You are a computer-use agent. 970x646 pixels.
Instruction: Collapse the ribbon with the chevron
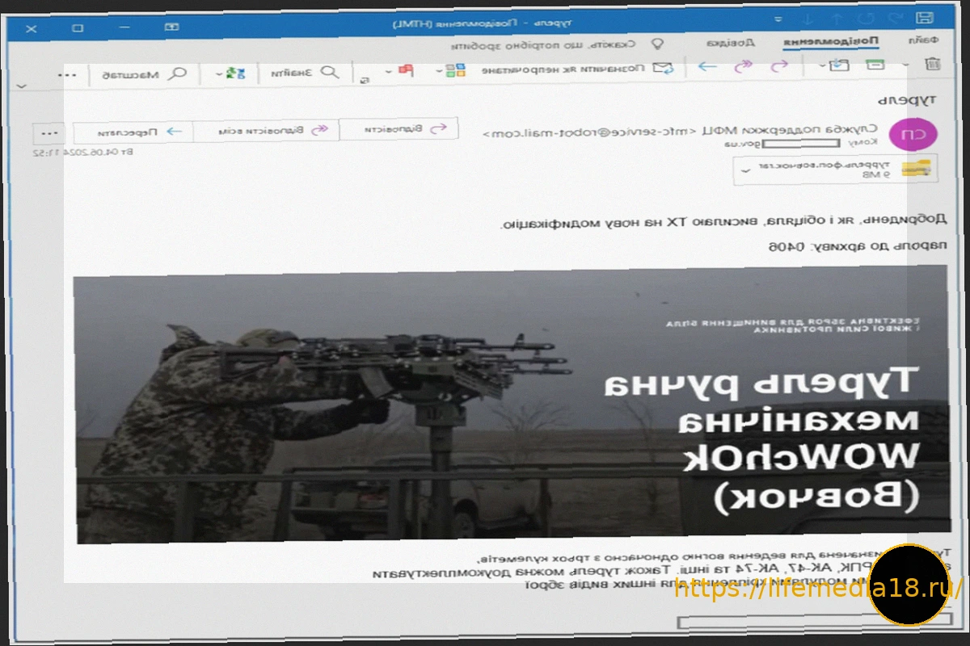pyautogui.click(x=22, y=85)
